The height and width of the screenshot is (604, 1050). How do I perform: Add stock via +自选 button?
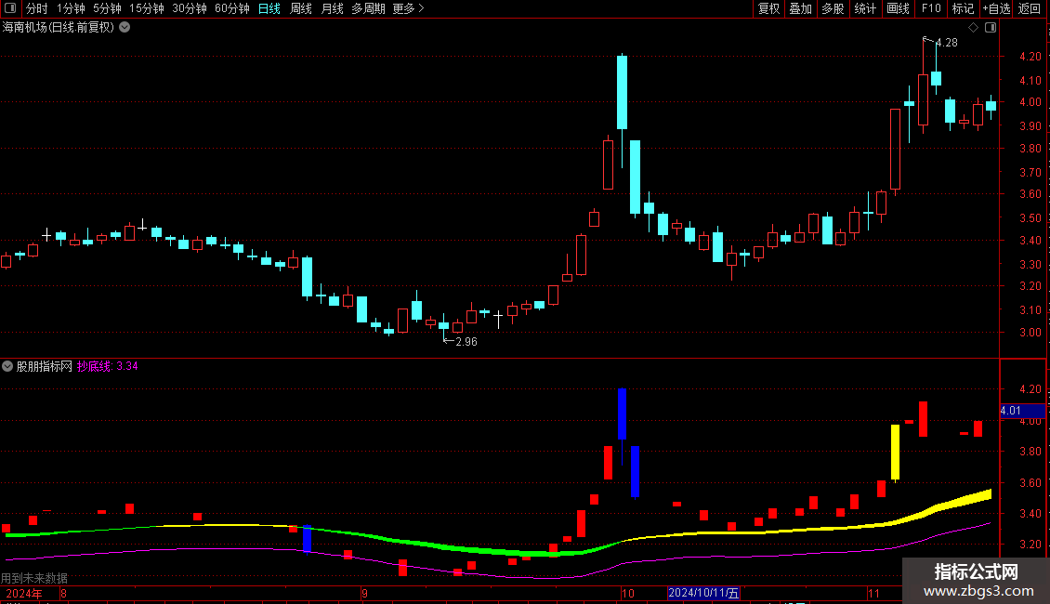(x=996, y=8)
